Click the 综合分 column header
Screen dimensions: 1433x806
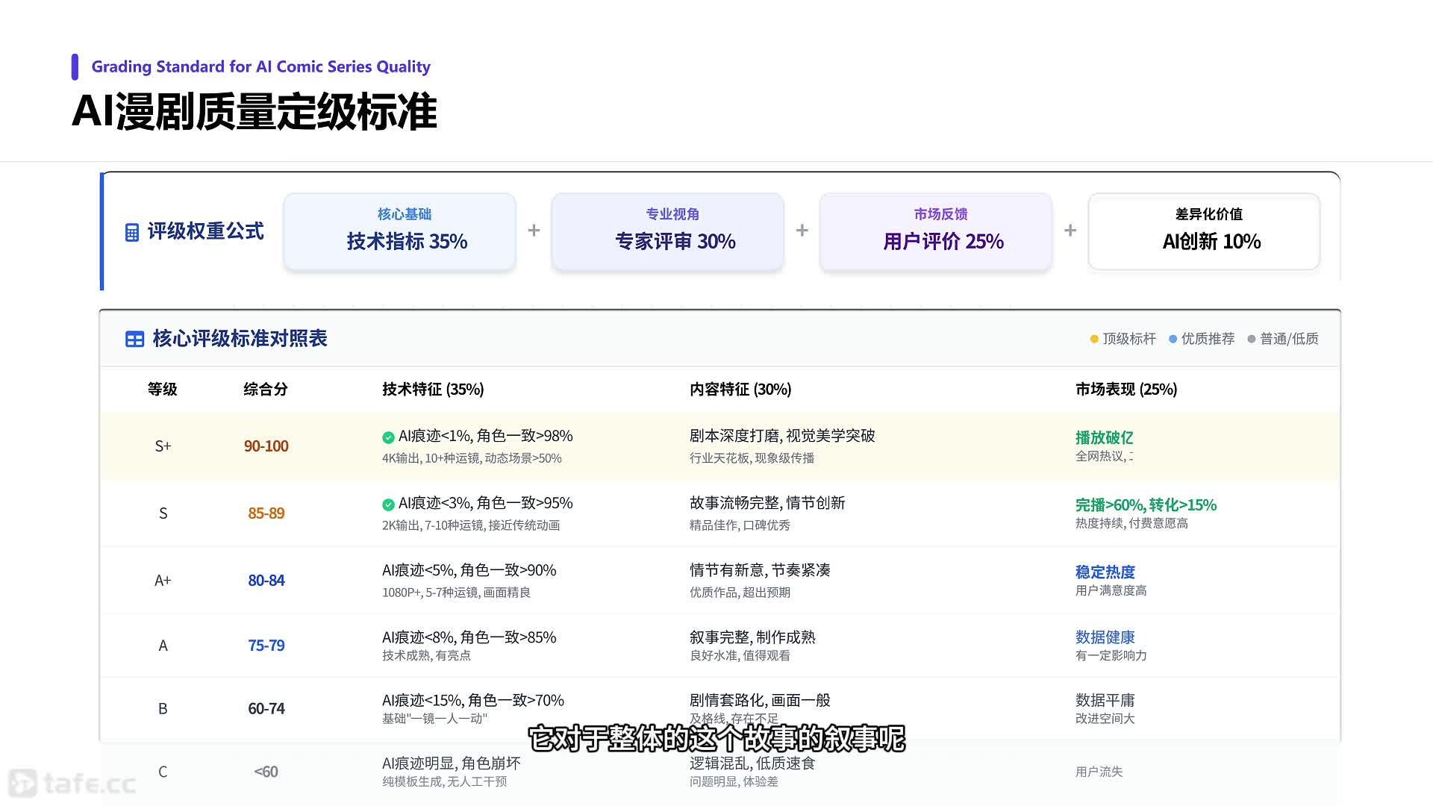(x=266, y=390)
